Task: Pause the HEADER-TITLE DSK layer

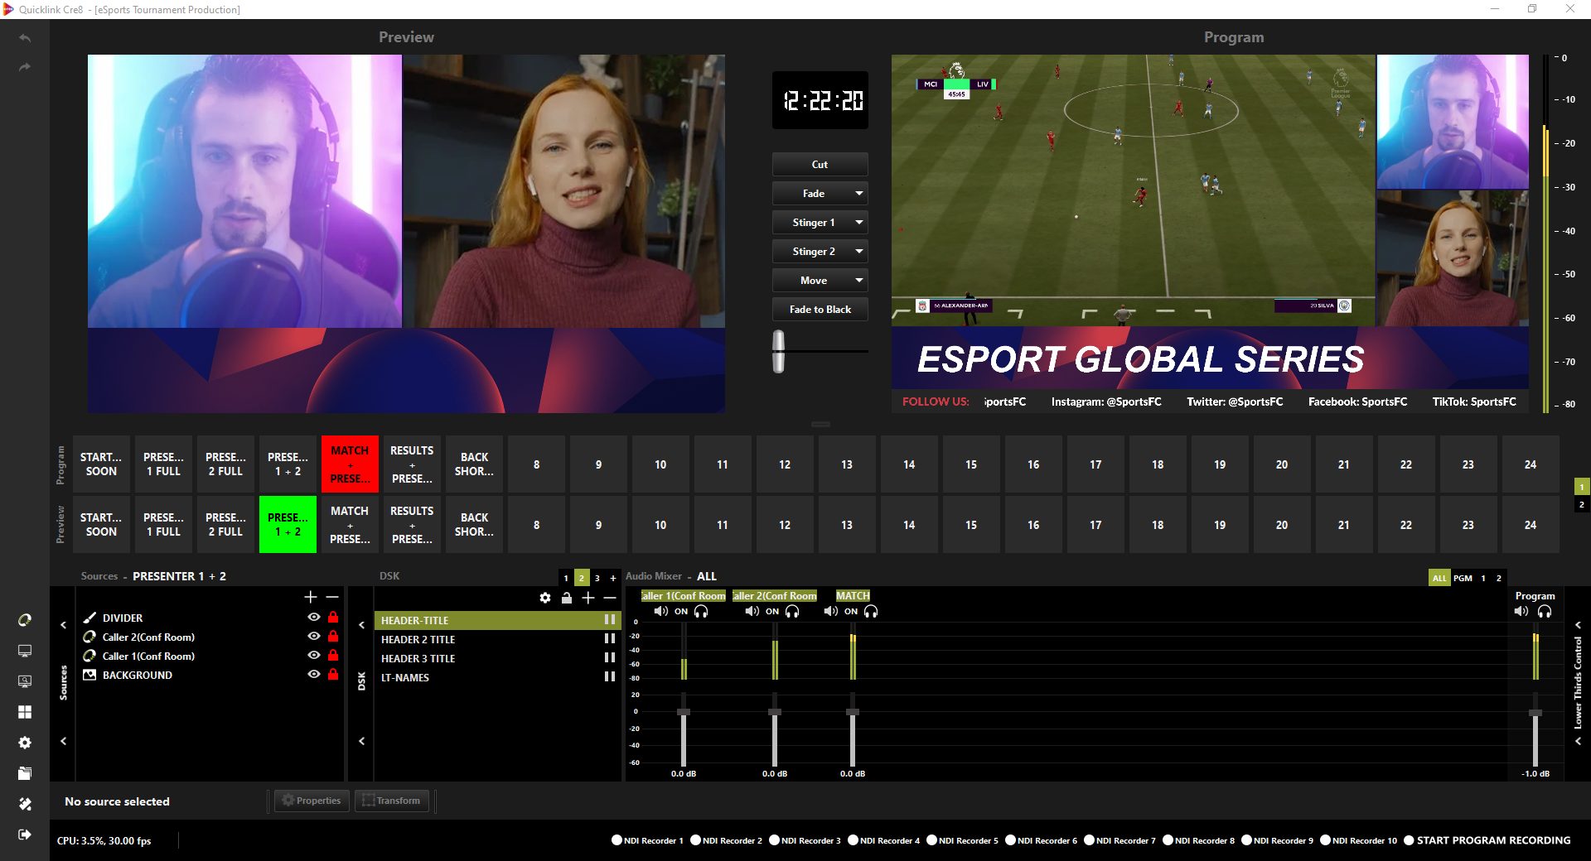Action: (x=610, y=620)
